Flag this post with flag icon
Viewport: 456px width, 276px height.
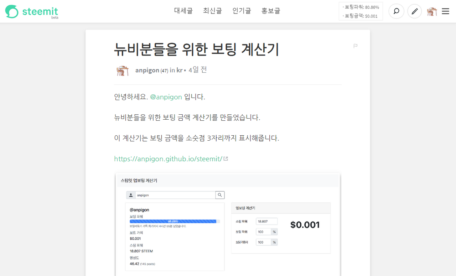355,46
